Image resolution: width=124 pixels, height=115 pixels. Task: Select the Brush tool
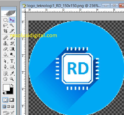[12, 38]
